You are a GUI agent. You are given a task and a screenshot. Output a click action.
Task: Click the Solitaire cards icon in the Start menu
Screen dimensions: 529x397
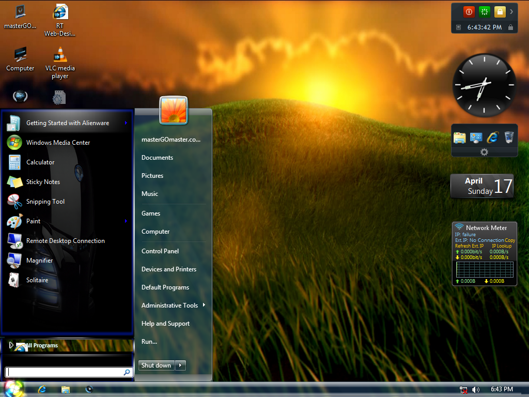14,280
